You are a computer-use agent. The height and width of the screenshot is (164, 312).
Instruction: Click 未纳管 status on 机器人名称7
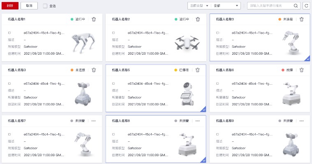point(78,121)
